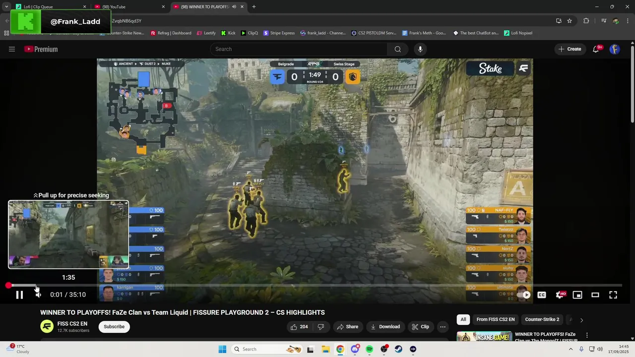Open the File Explorer taskbar icon
635x357 pixels.
tap(325, 349)
